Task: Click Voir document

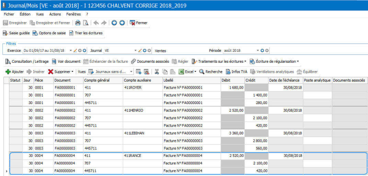Action: [x=66, y=61]
